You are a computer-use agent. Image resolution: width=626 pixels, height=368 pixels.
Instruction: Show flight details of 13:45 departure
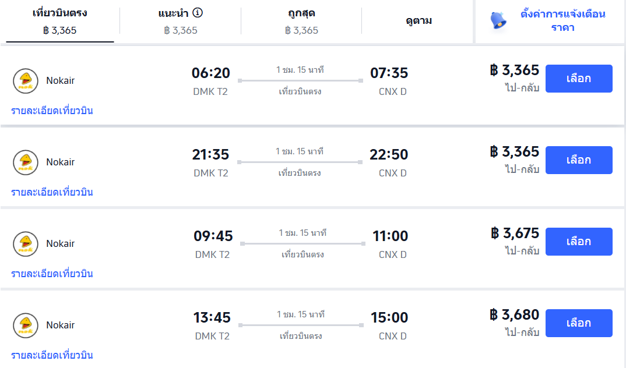(52, 355)
